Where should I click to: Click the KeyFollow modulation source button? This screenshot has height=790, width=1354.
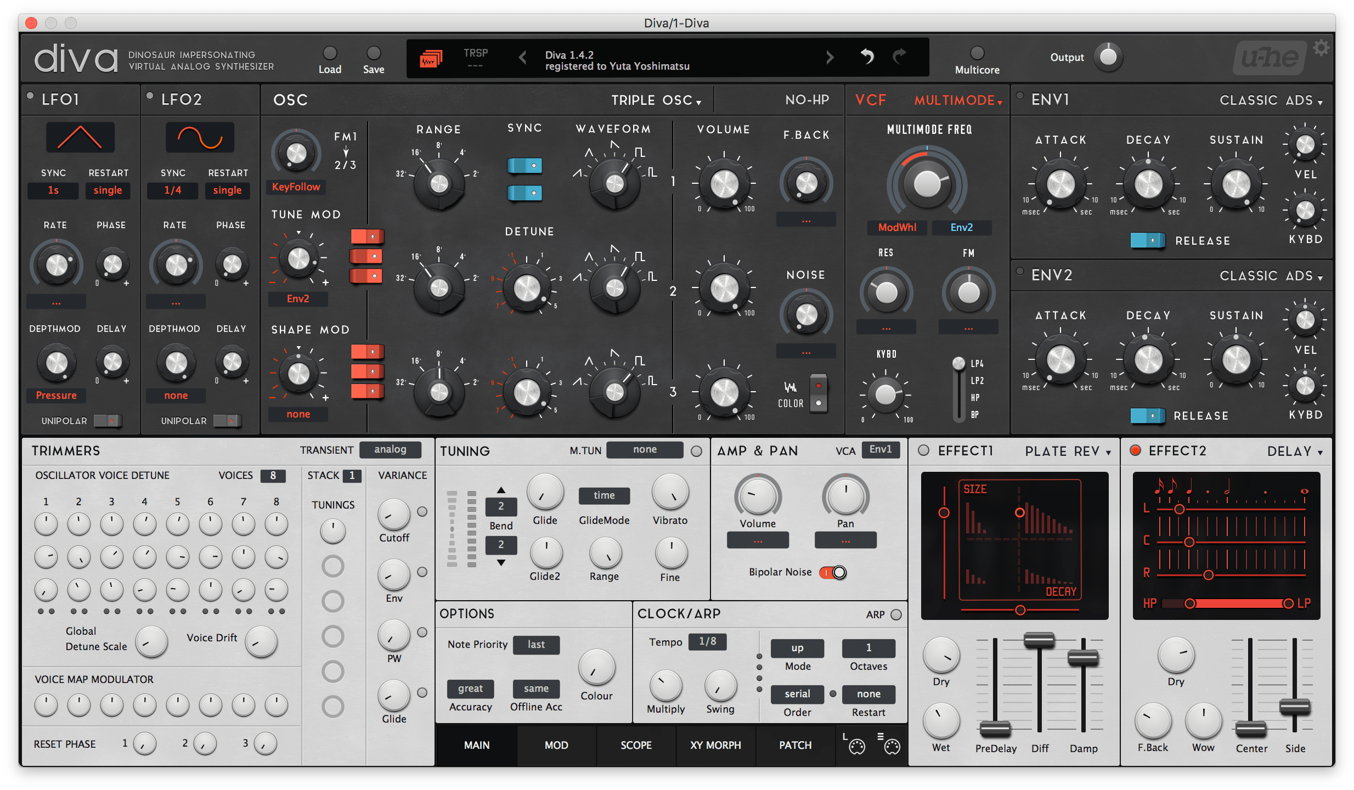click(296, 187)
